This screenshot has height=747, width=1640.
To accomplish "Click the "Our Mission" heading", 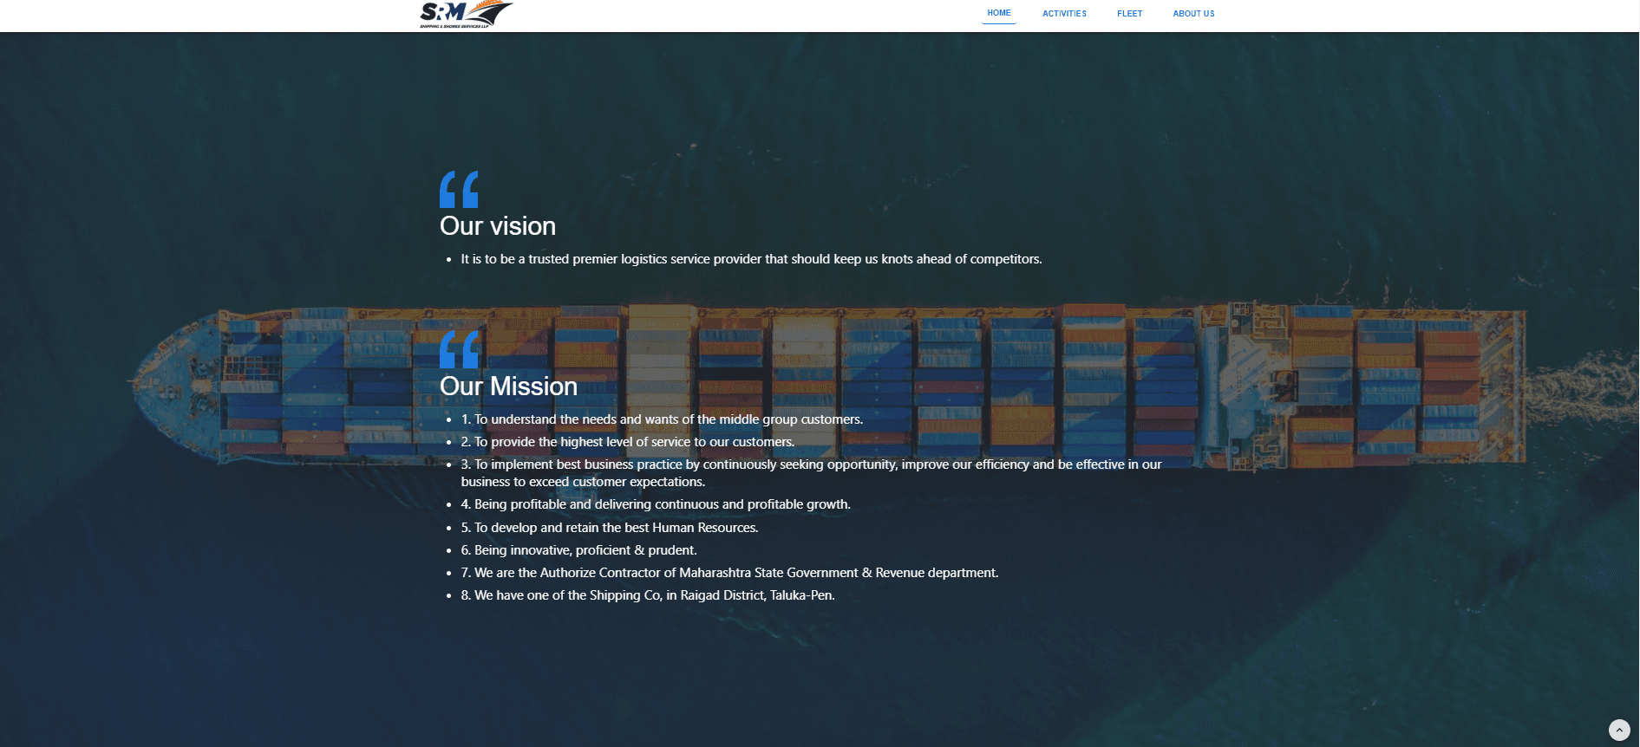I will 508,386.
